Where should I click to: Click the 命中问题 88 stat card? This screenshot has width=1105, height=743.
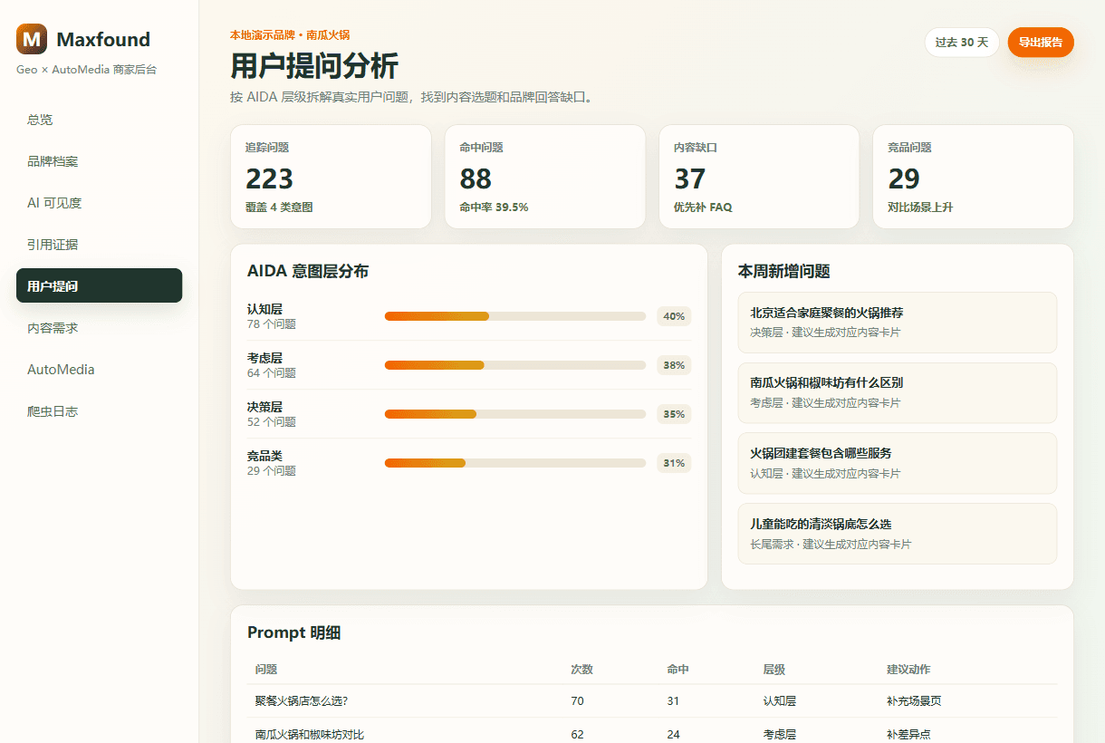[x=544, y=177]
